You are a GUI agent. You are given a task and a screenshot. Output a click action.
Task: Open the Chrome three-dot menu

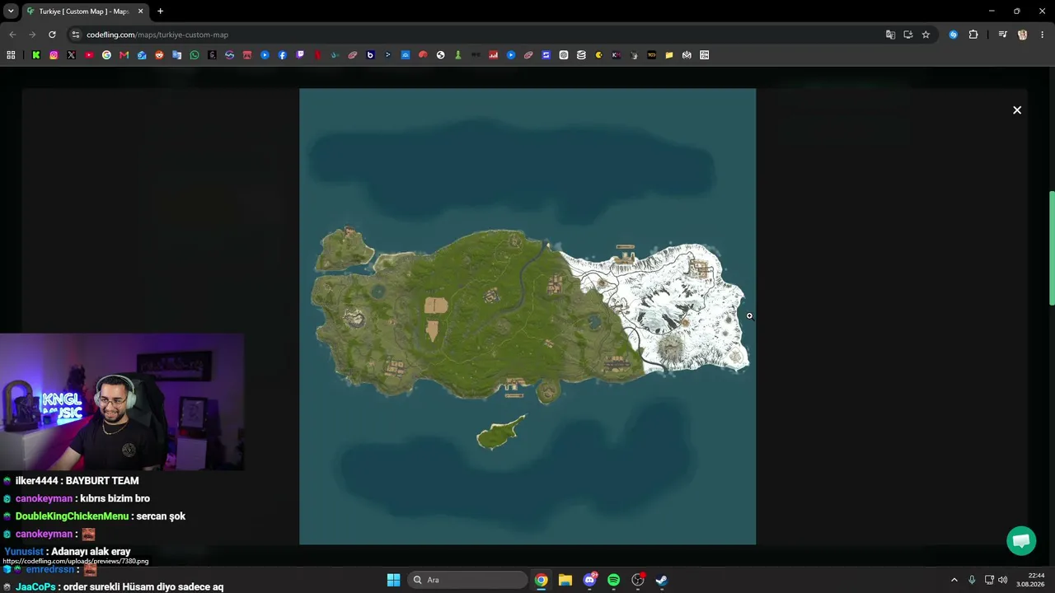1043,35
